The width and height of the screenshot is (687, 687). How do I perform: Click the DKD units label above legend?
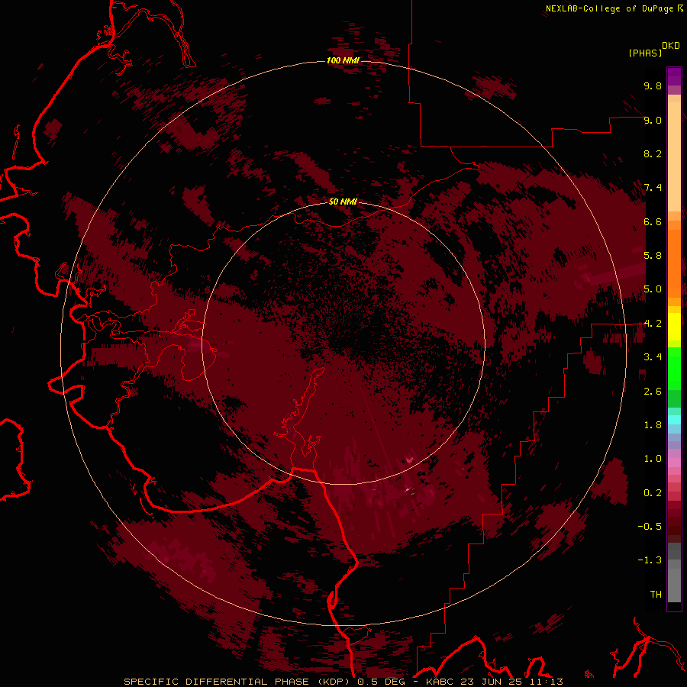pyautogui.click(x=671, y=46)
